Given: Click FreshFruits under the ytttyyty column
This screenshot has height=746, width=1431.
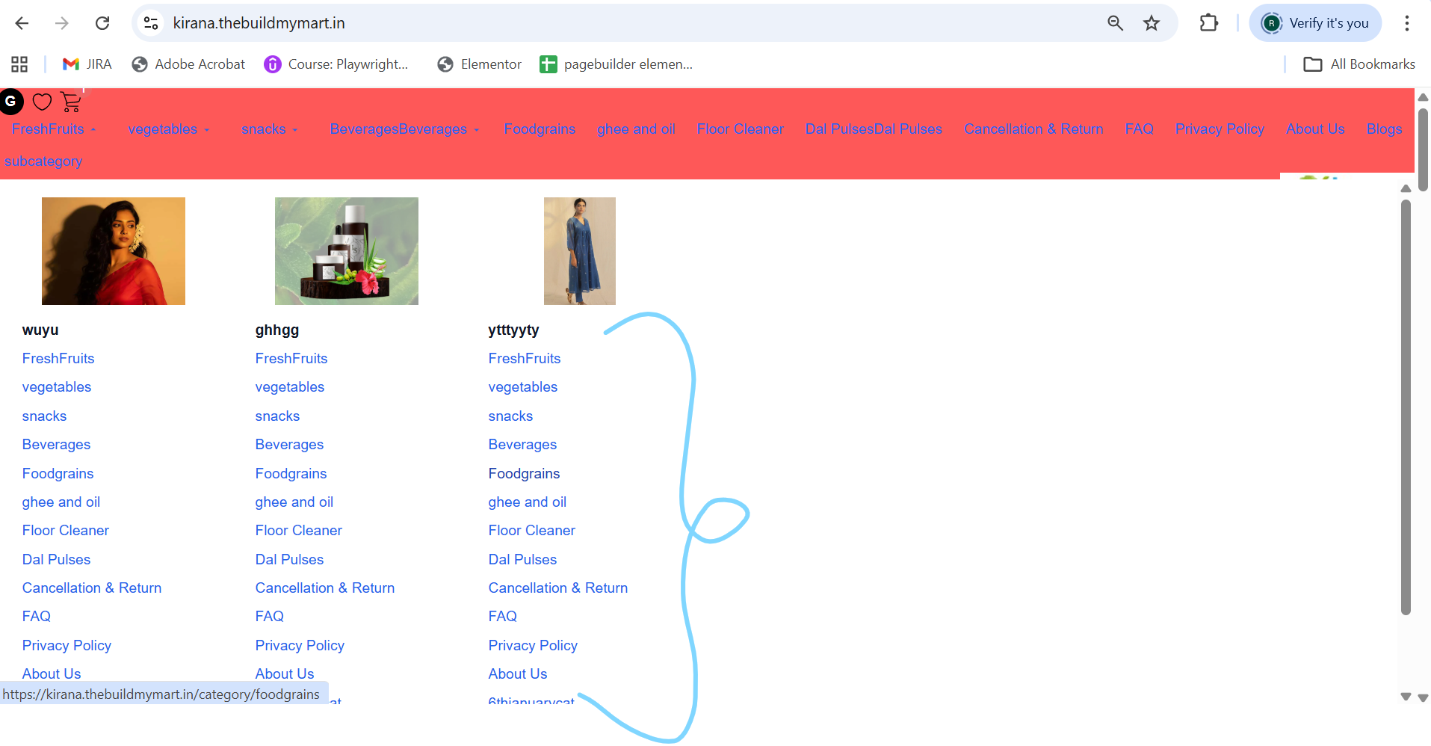Looking at the screenshot, I should click(525, 359).
